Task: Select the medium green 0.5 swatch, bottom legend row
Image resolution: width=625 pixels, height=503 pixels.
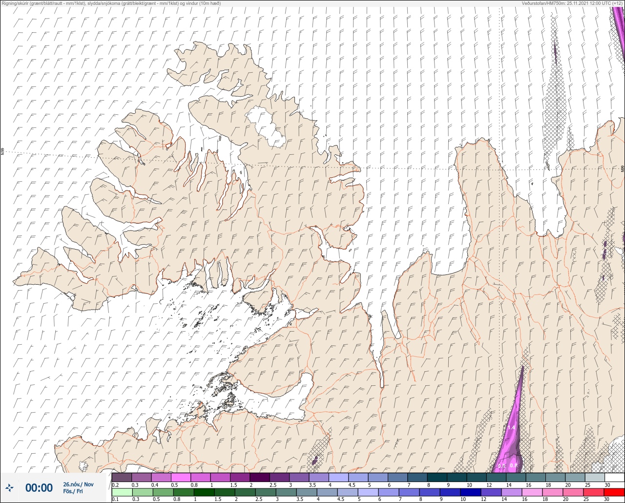Action: click(x=163, y=492)
